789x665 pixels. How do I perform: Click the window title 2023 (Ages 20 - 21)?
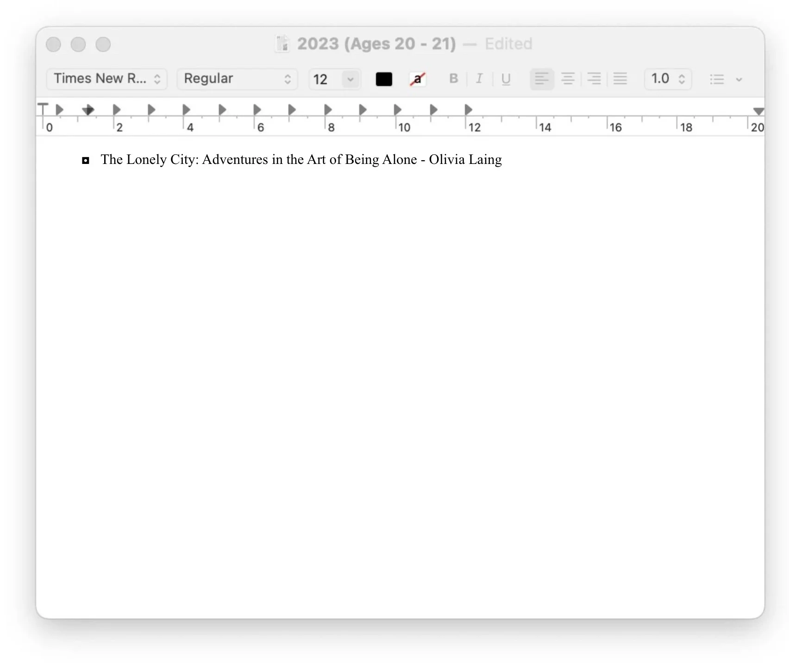(376, 44)
